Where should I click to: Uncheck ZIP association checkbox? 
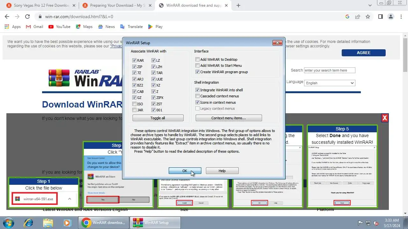(135, 67)
